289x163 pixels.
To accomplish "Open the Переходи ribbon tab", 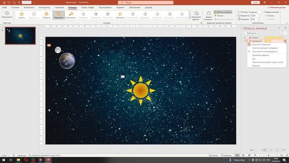I will (59, 8).
